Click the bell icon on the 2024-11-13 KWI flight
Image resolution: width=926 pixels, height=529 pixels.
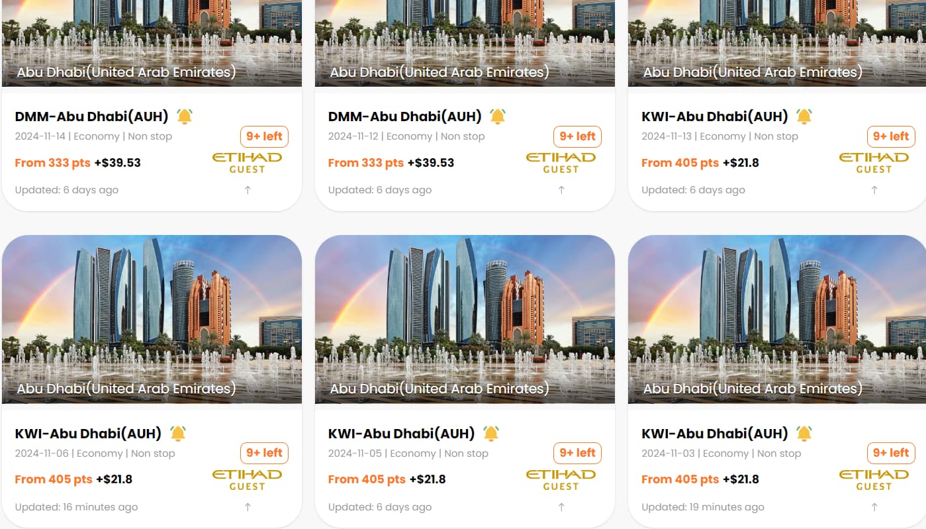pos(804,117)
